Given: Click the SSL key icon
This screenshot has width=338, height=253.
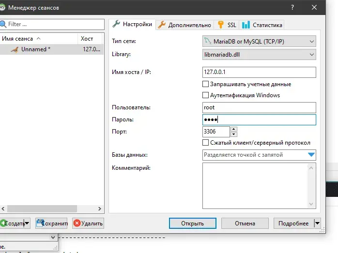Looking at the screenshot, I should [x=220, y=25].
